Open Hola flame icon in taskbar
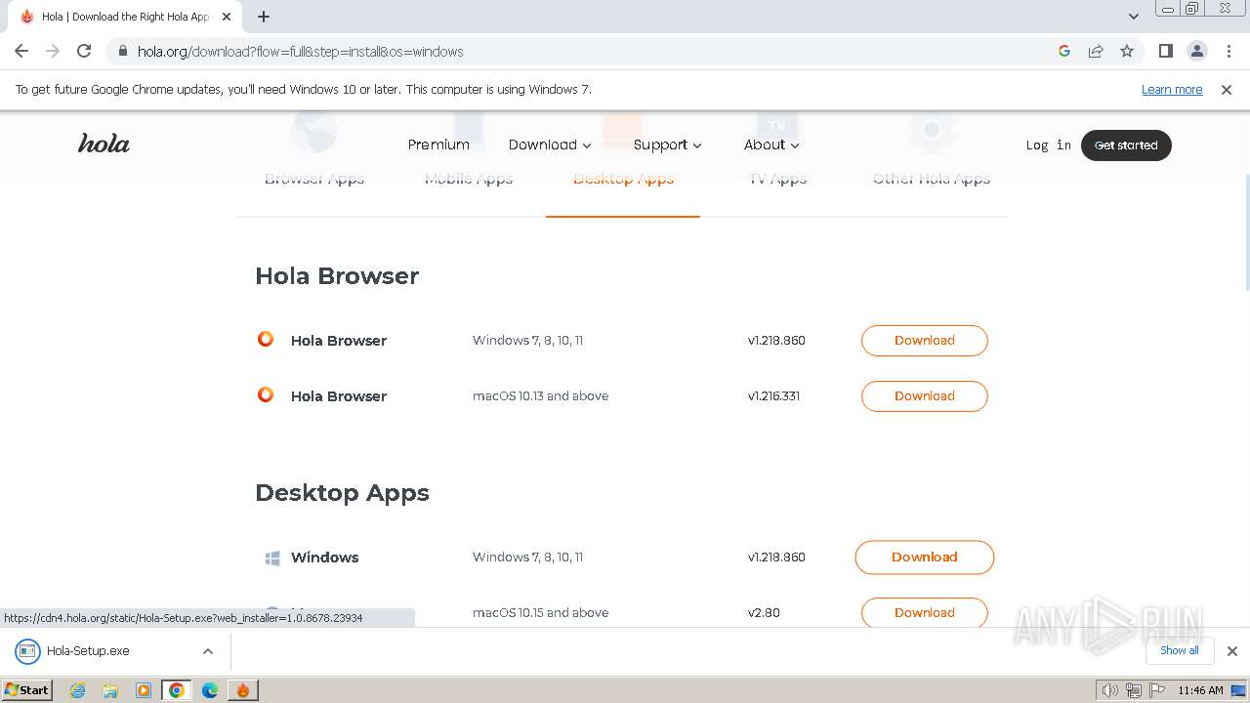1250x703 pixels. click(x=243, y=690)
